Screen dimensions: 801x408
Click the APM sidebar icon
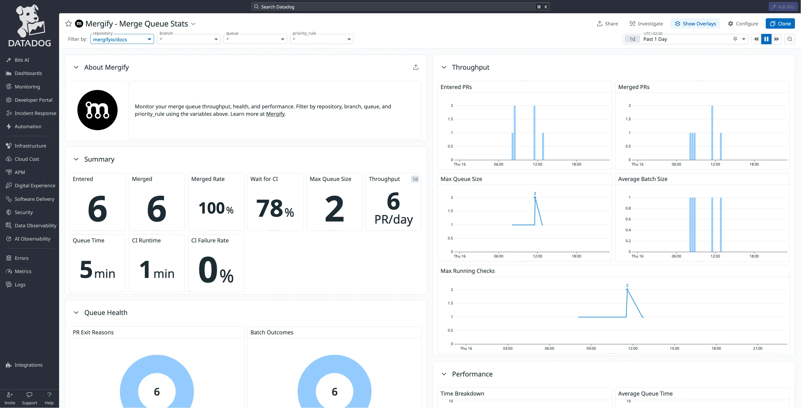click(x=9, y=172)
